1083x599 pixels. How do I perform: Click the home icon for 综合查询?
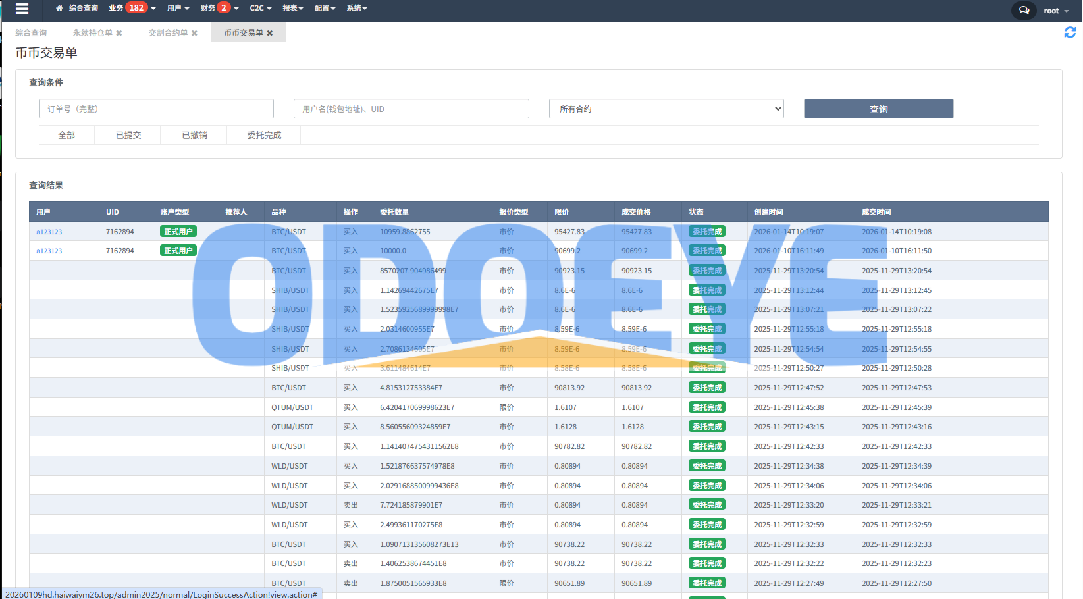point(59,9)
